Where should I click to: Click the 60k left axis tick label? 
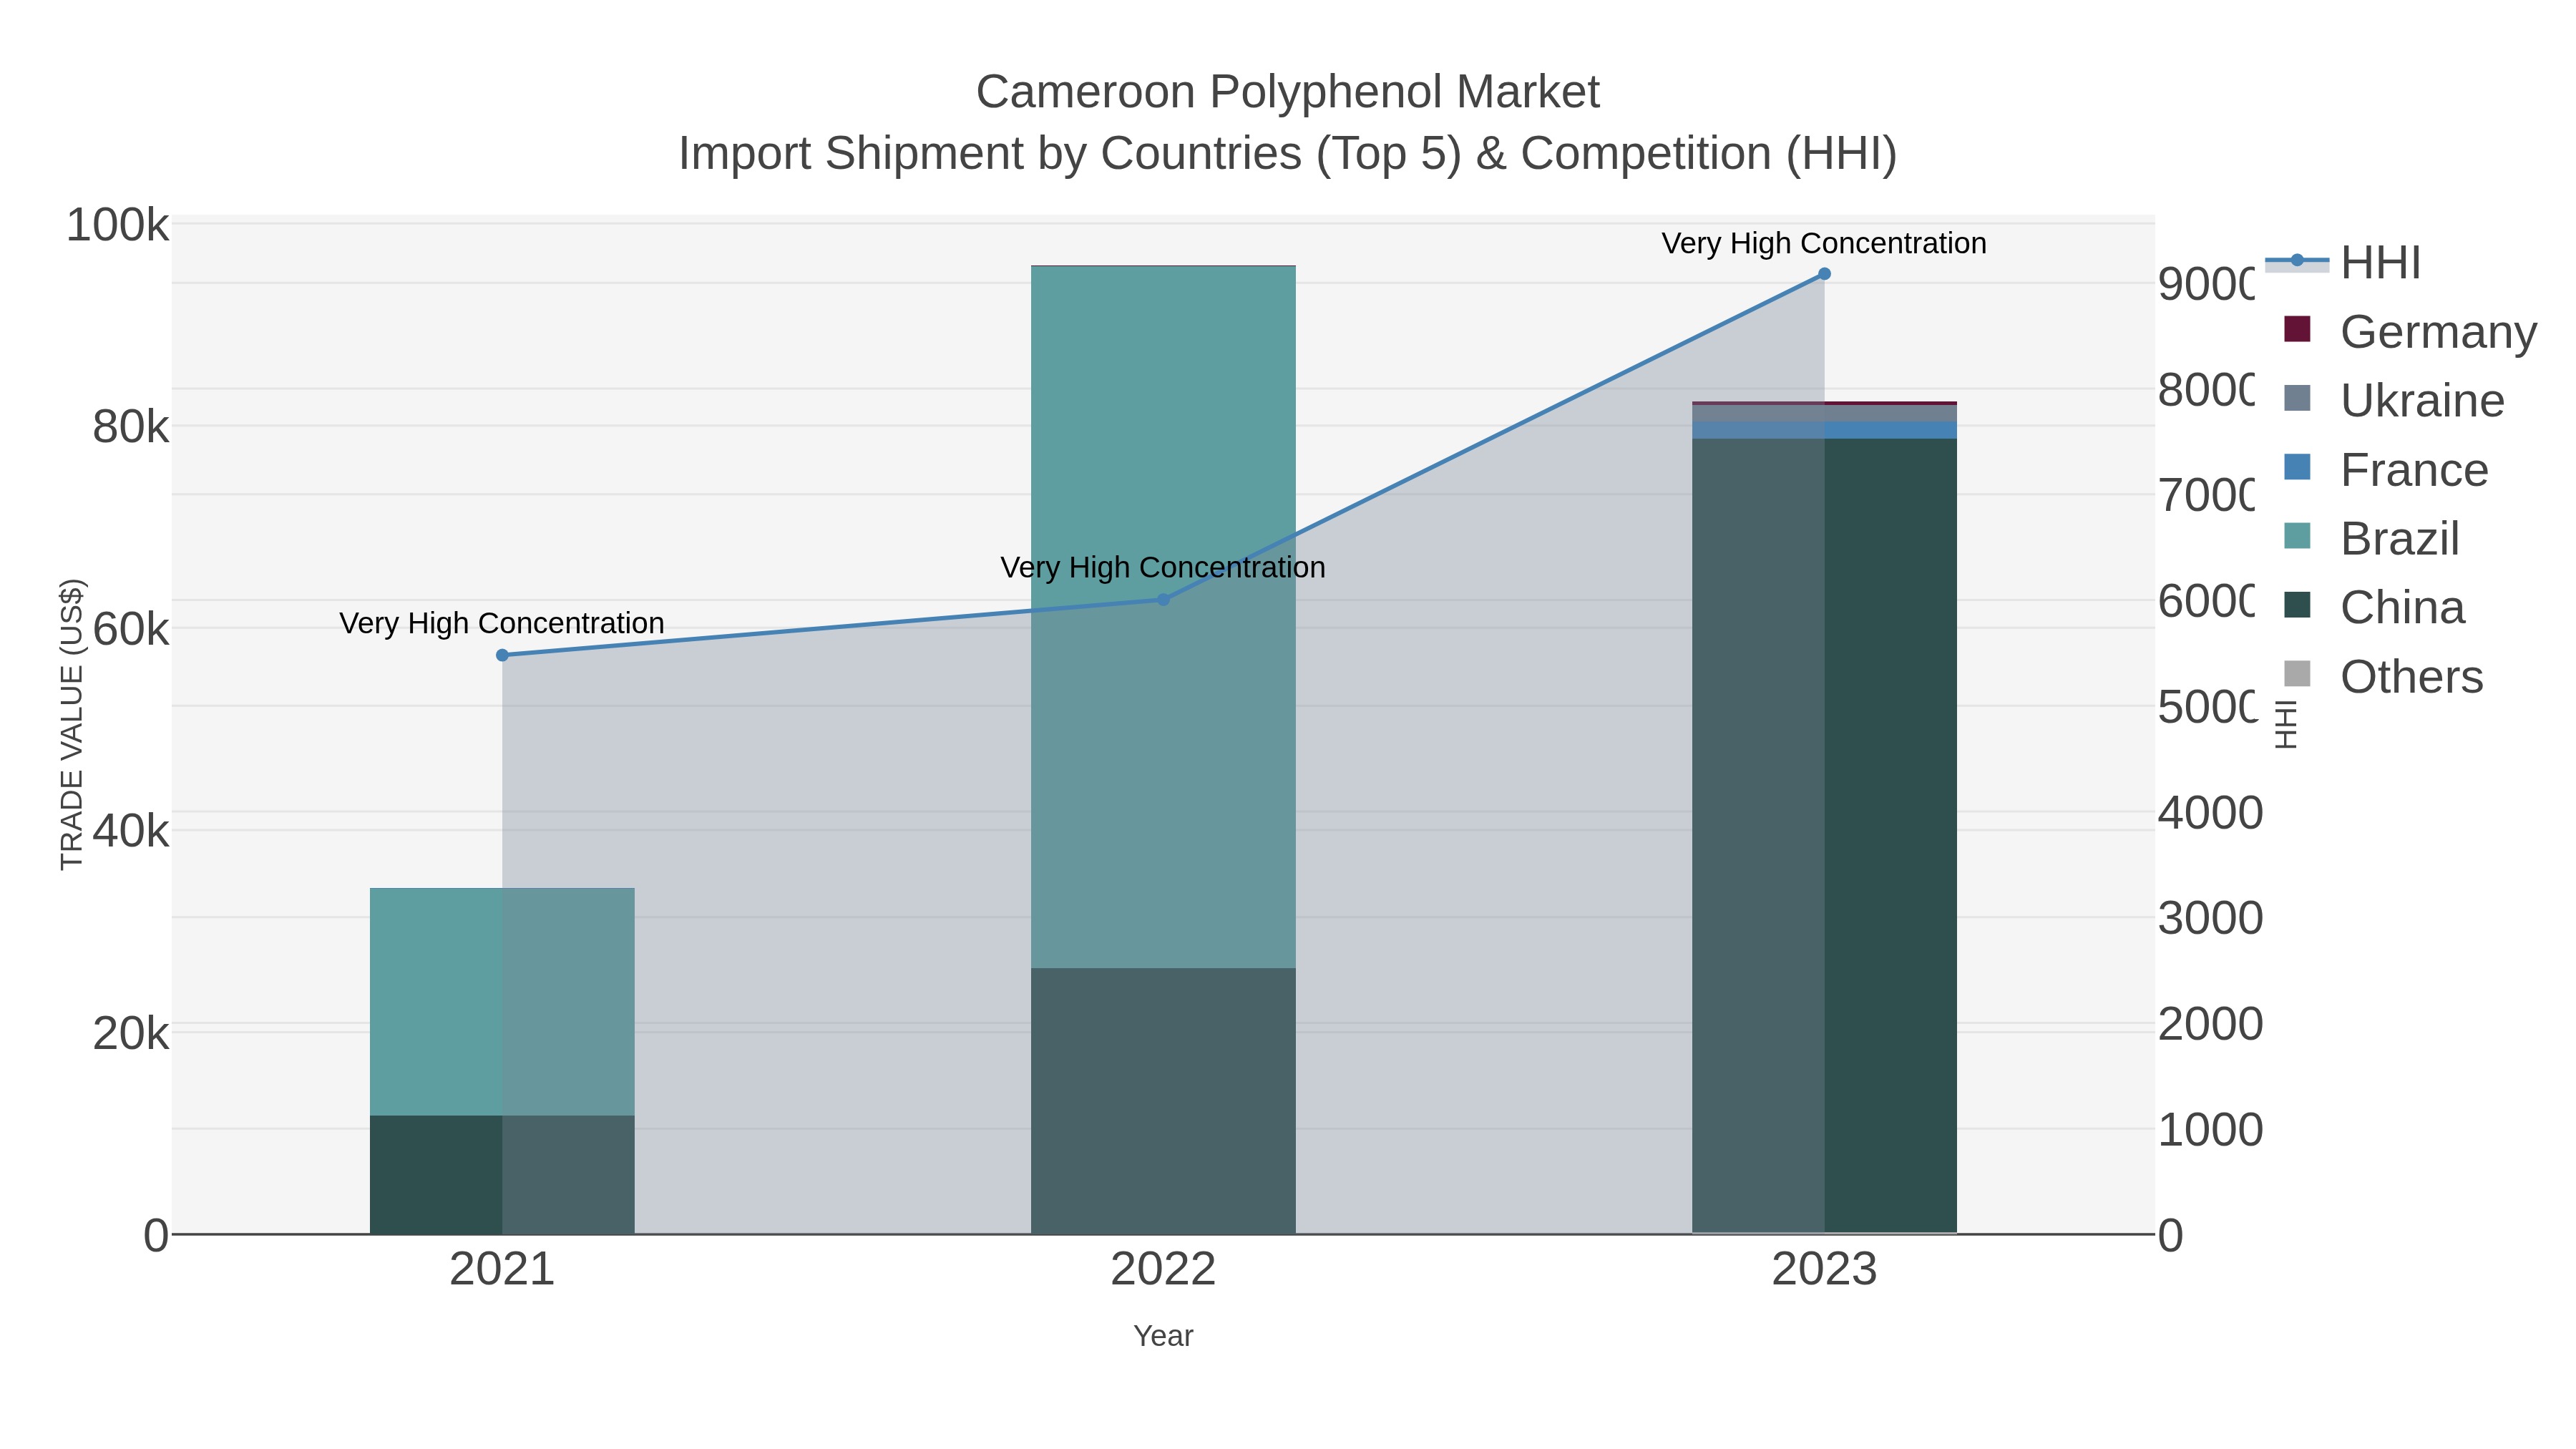coord(130,629)
